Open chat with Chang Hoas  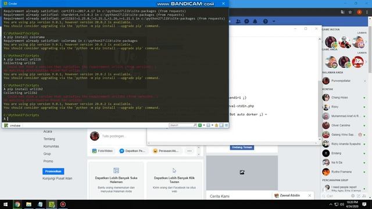tap(344, 98)
